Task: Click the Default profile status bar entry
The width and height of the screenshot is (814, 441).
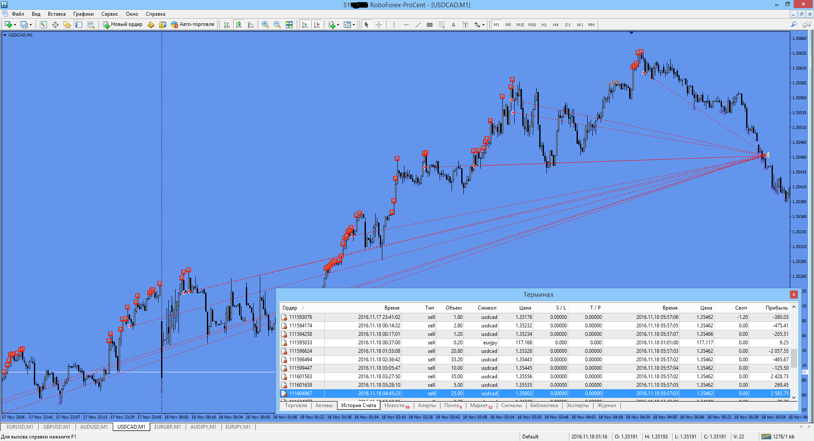Action: (x=530, y=436)
